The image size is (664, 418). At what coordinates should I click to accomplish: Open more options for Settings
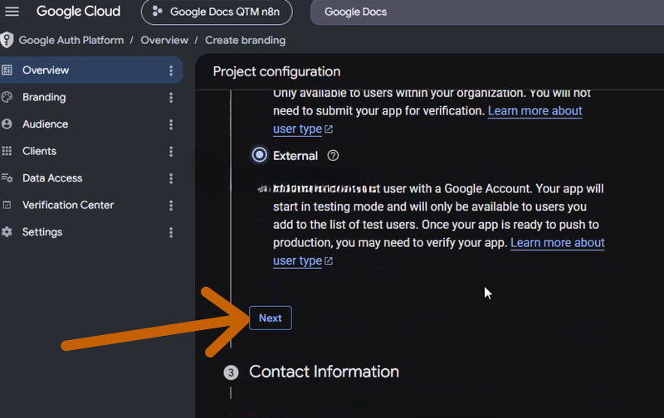(171, 233)
